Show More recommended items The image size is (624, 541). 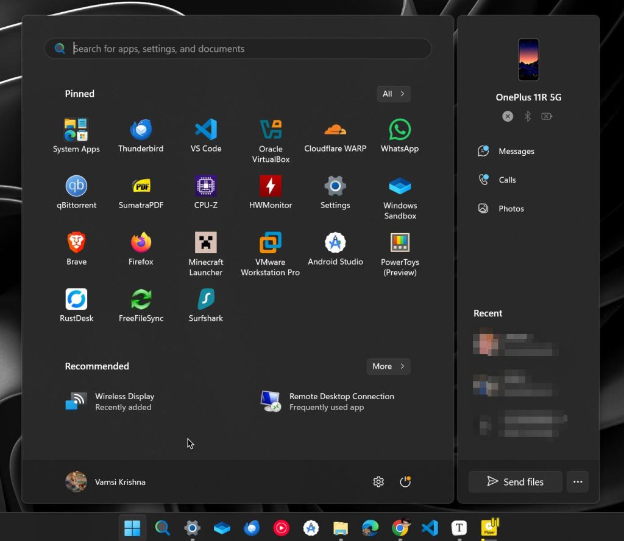[x=388, y=366]
